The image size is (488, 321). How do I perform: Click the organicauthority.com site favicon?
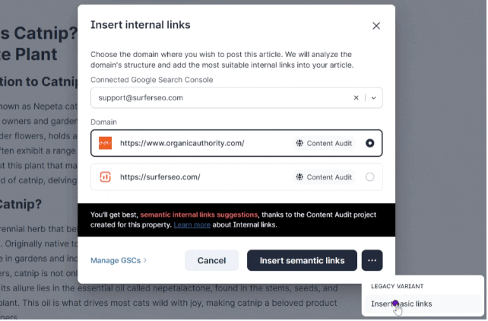[105, 143]
